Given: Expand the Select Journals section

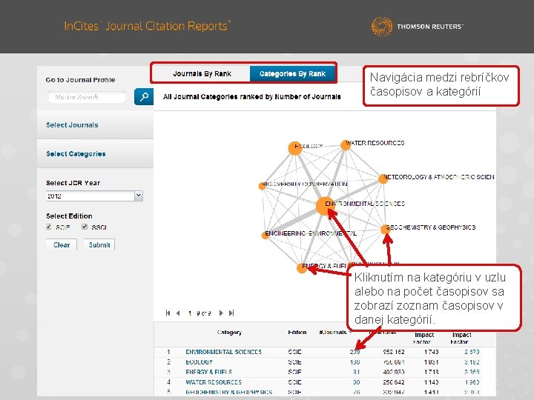Looking at the screenshot, I should pos(96,125).
